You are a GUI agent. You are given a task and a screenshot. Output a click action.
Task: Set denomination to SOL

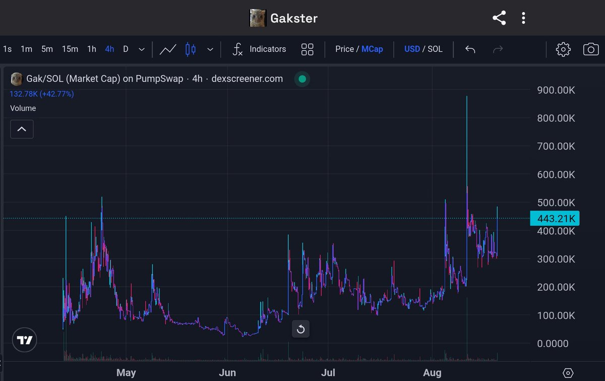coord(435,49)
